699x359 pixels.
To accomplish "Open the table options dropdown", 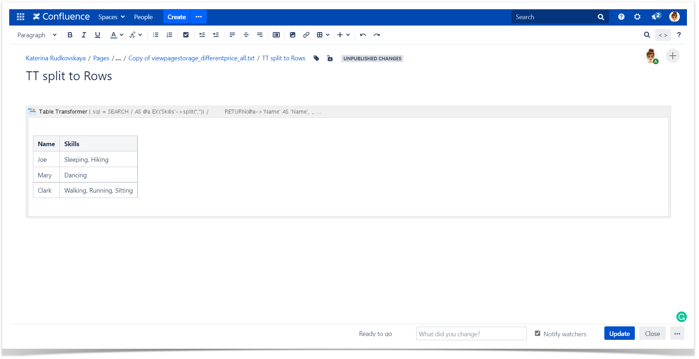I will [x=323, y=35].
